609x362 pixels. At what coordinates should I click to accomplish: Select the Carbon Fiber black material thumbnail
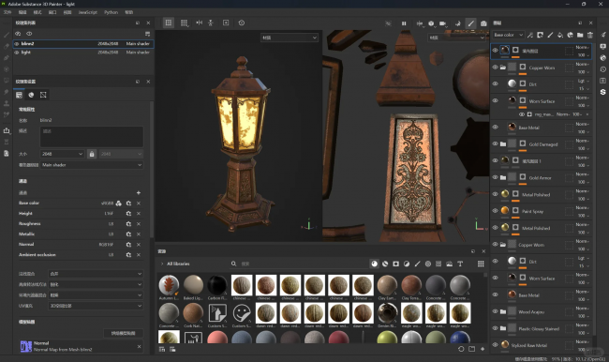pos(216,284)
